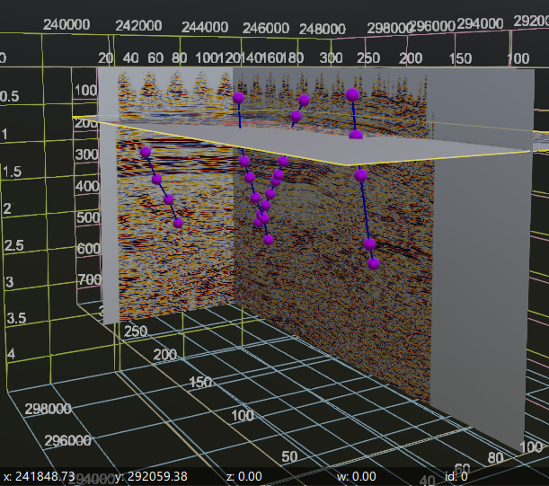Click the x: 241848.73 coordinate readout
This screenshot has height=486, width=549.
40,476
